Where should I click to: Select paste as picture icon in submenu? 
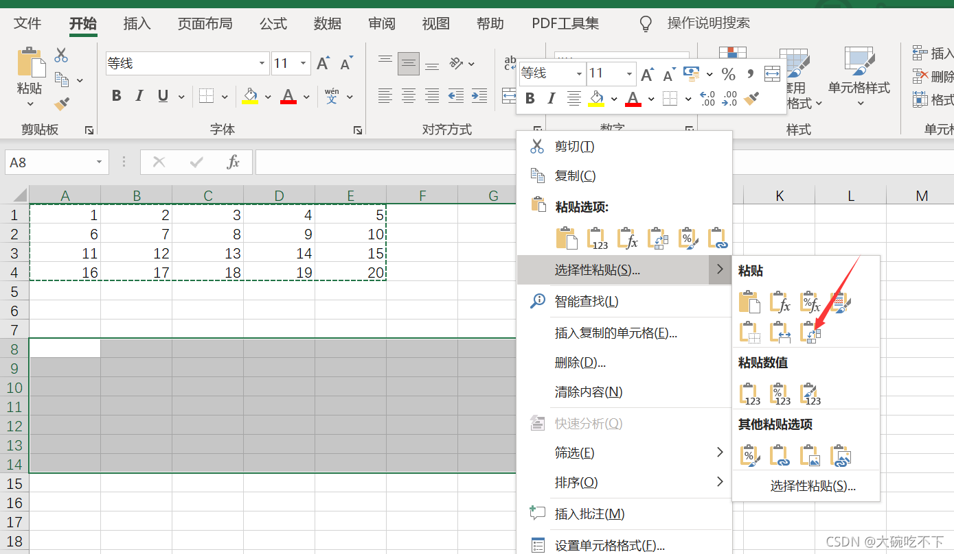pos(811,455)
